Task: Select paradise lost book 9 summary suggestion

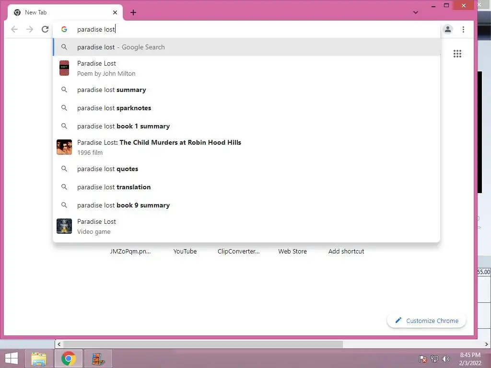Action: click(x=247, y=205)
